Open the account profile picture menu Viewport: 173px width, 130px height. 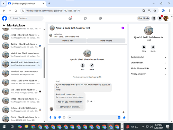coord(166,18)
